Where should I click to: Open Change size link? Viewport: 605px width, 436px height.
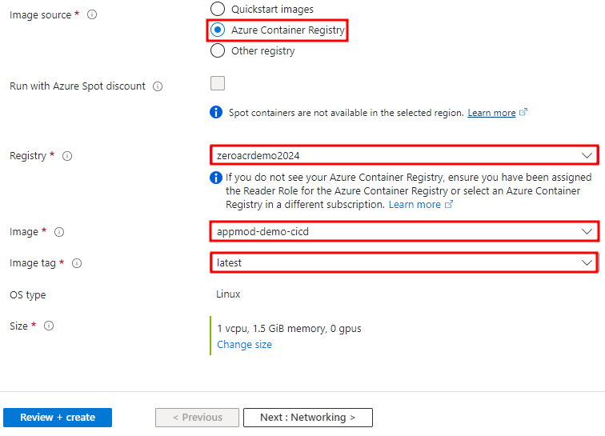[244, 344]
